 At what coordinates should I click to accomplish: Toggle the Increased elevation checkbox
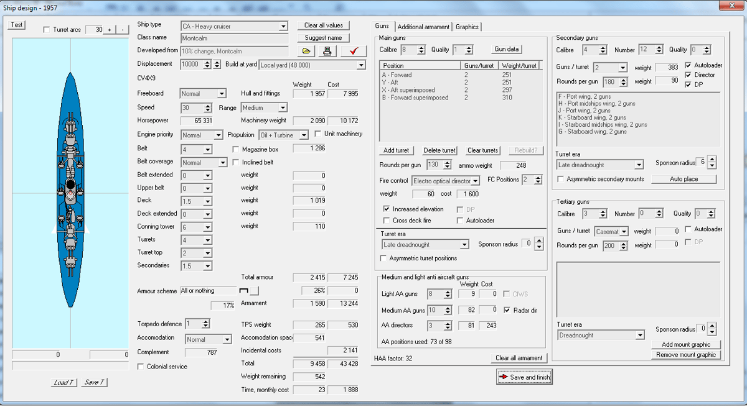[387, 209]
